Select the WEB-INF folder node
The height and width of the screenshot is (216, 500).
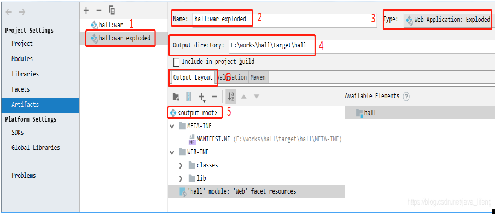click(x=194, y=152)
